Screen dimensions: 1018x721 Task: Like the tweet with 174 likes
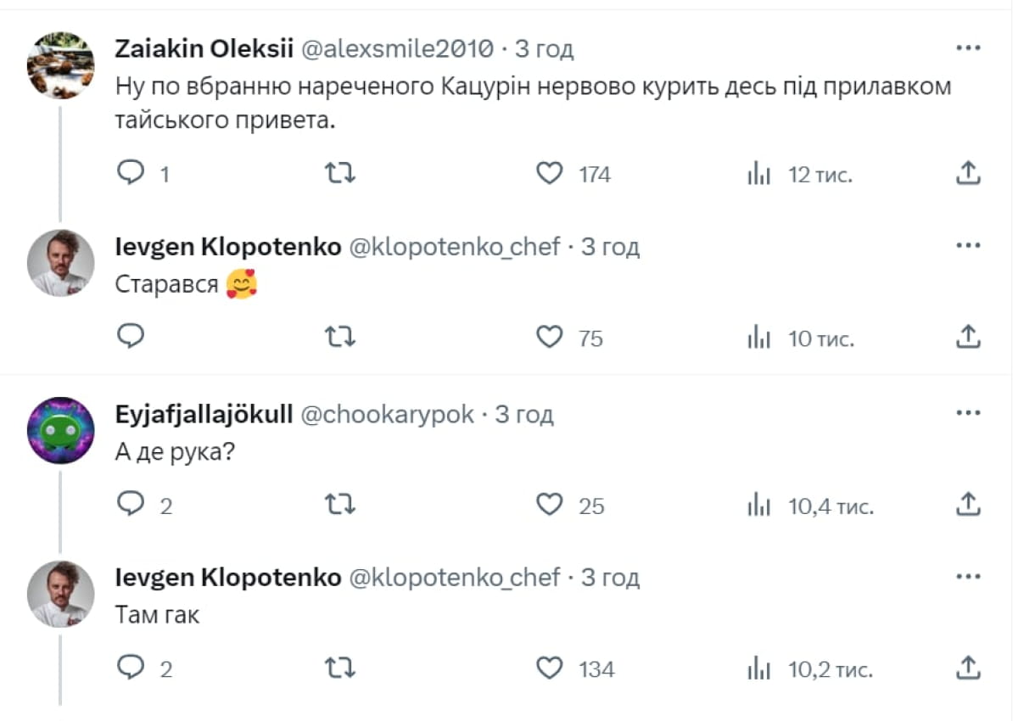[x=551, y=174]
